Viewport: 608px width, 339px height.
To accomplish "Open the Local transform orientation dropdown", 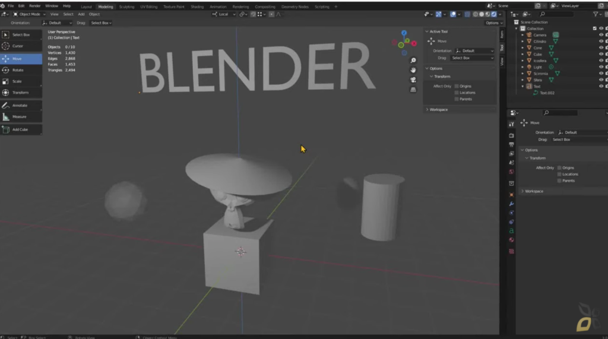I will 224,14.
